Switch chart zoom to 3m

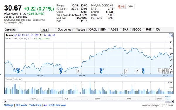point(28,35)
